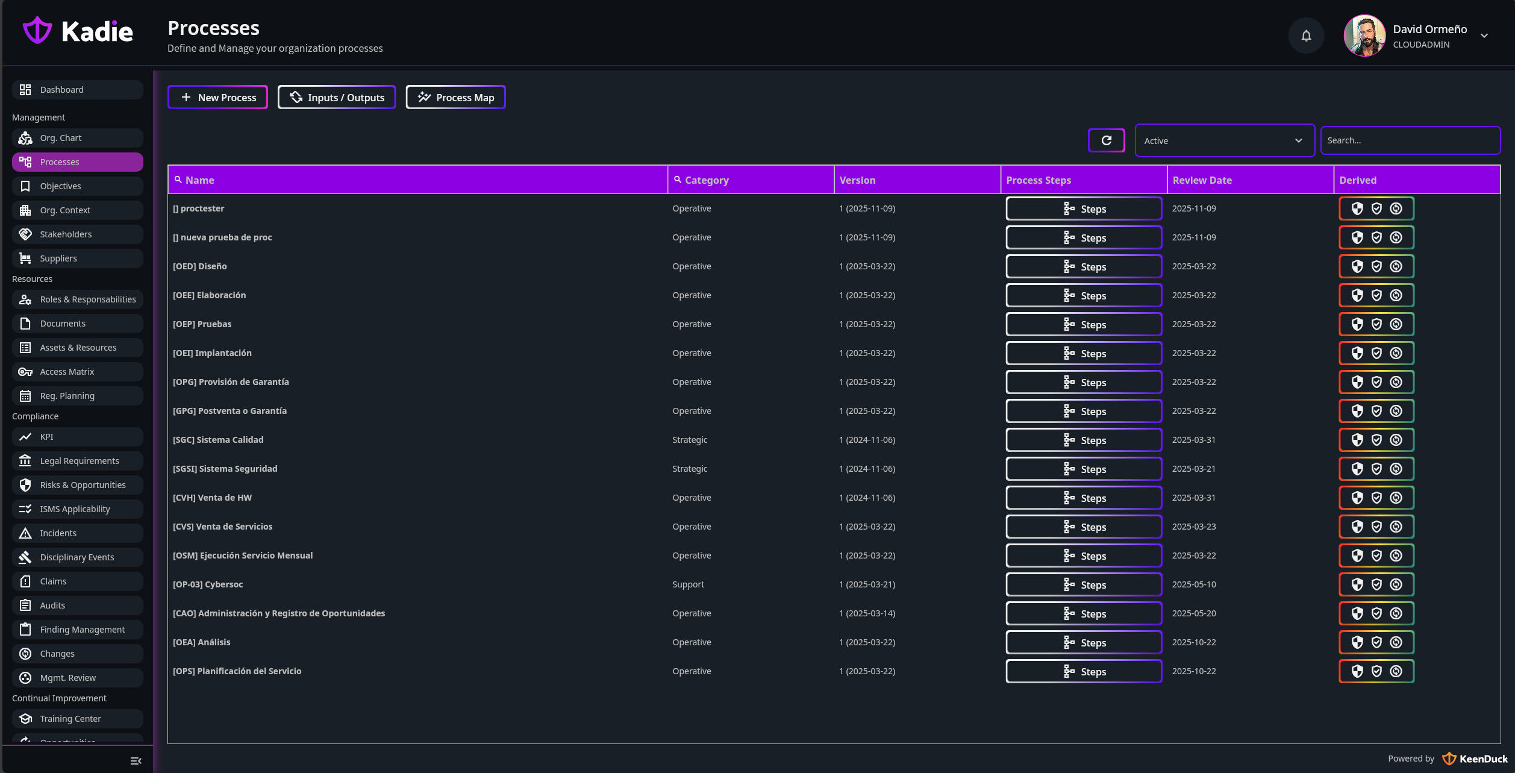The width and height of the screenshot is (1515, 773).
Task: Open the Process Map view
Action: (455, 97)
